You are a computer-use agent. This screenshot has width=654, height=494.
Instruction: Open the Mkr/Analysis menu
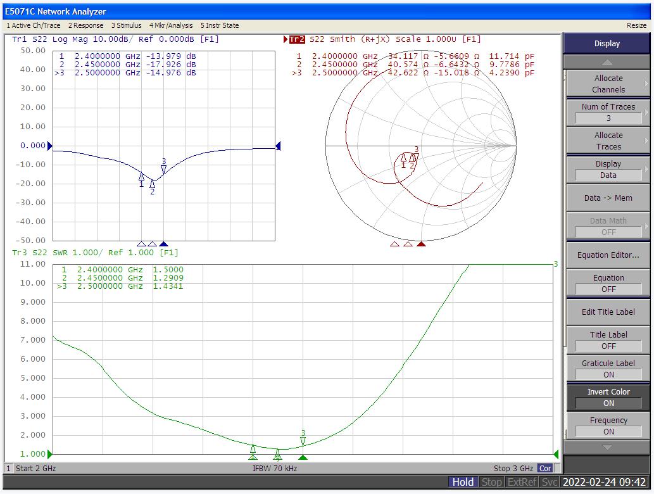pyautogui.click(x=171, y=25)
